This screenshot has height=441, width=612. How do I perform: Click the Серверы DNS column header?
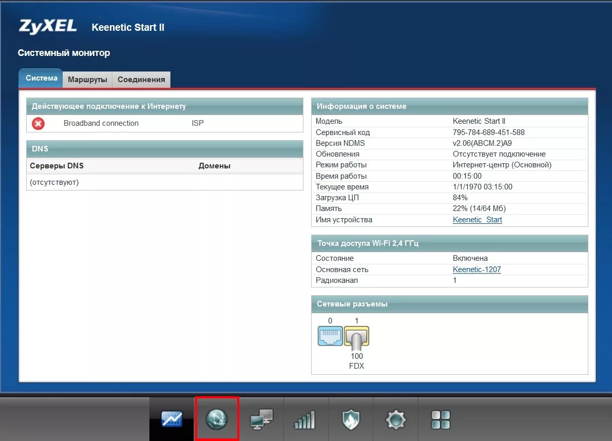tap(56, 165)
